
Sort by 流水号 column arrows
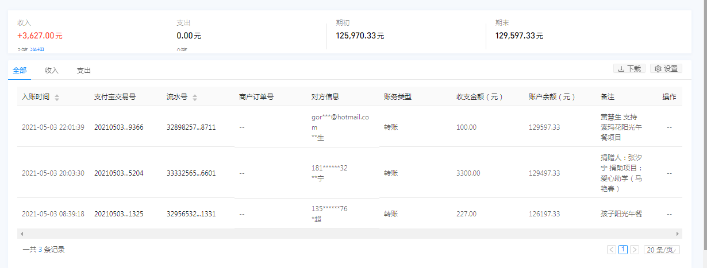tap(195, 98)
